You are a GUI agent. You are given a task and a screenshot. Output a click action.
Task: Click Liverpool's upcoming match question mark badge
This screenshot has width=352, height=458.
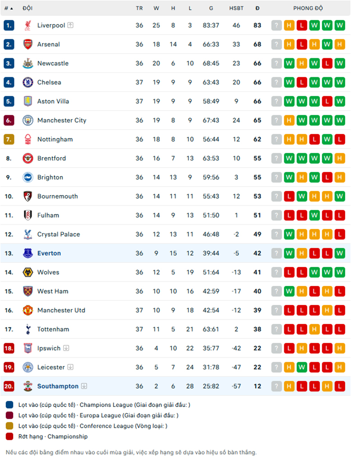click(276, 25)
